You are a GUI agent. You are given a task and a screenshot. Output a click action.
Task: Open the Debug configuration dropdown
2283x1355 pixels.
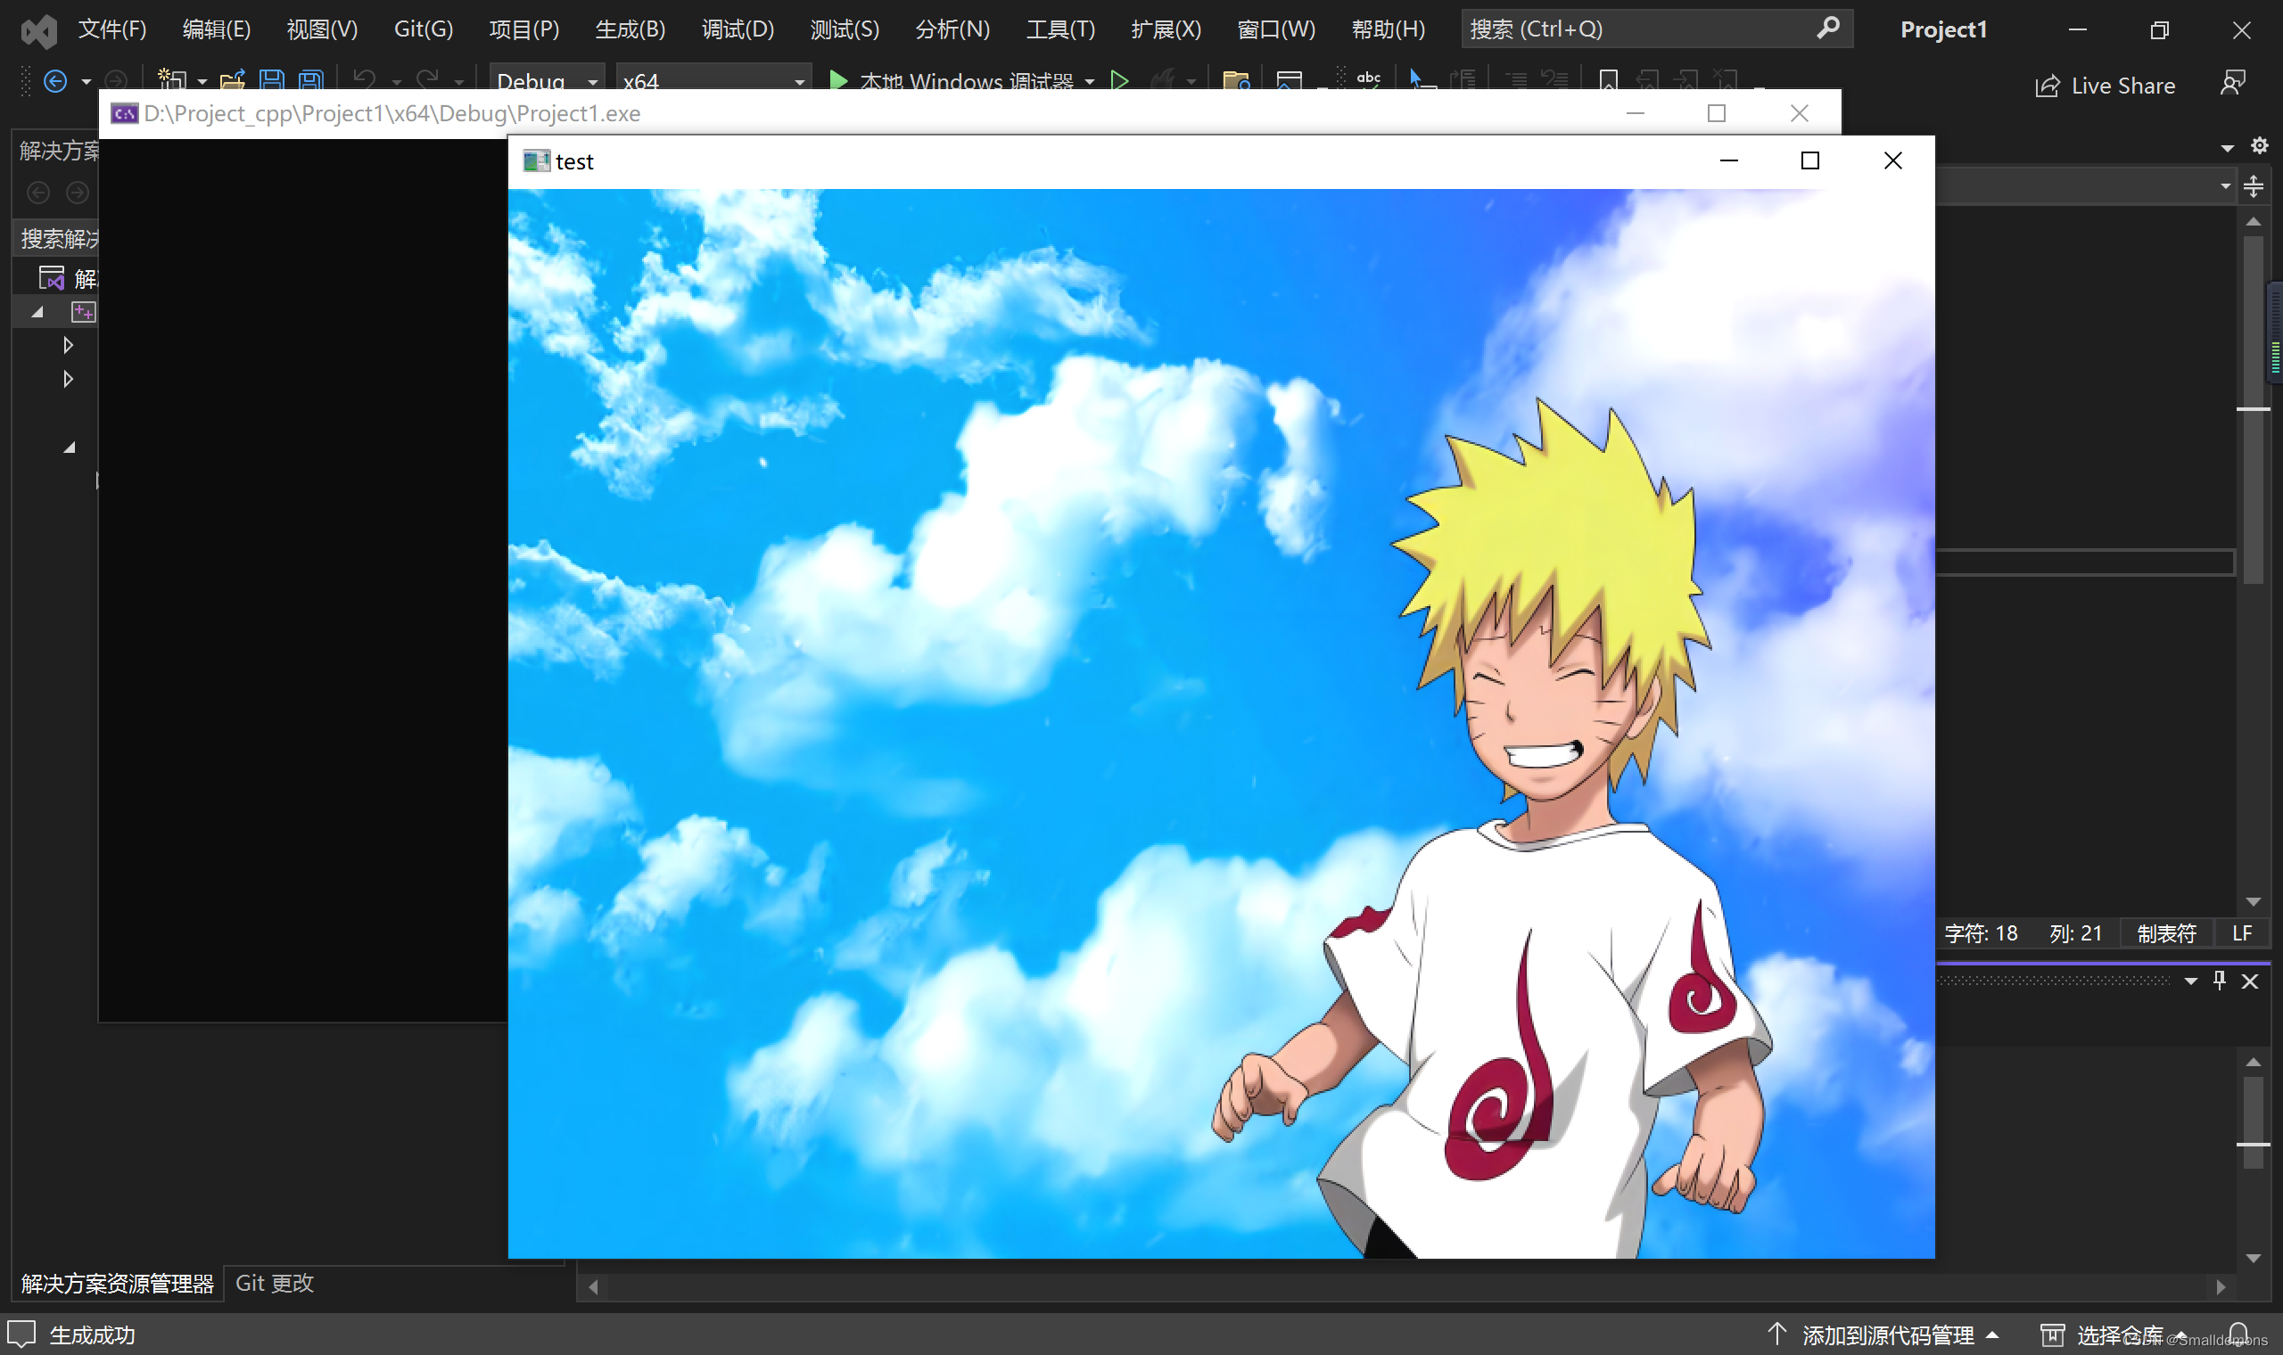[x=546, y=81]
